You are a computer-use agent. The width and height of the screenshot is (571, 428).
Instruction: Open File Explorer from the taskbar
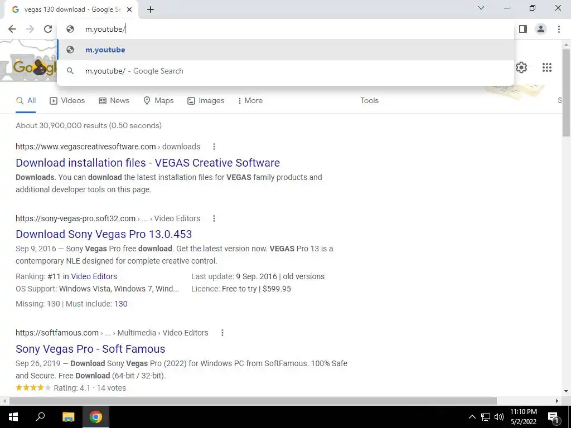(x=68, y=417)
